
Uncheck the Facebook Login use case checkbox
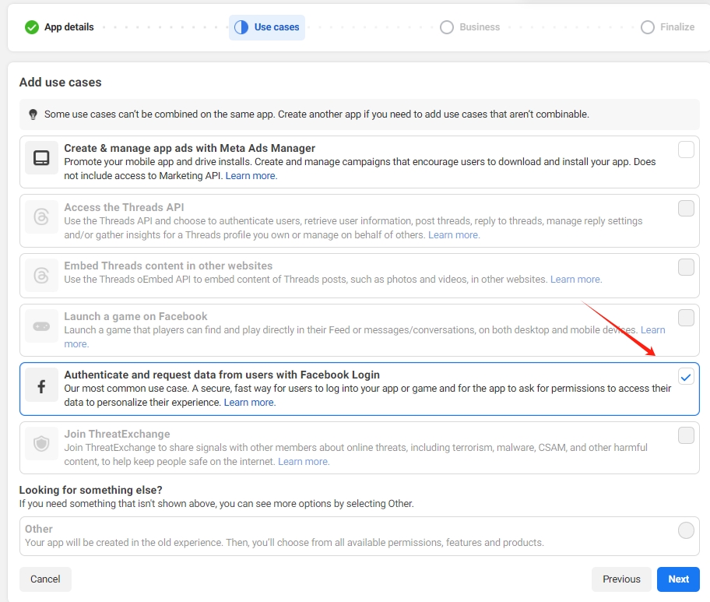click(x=686, y=376)
